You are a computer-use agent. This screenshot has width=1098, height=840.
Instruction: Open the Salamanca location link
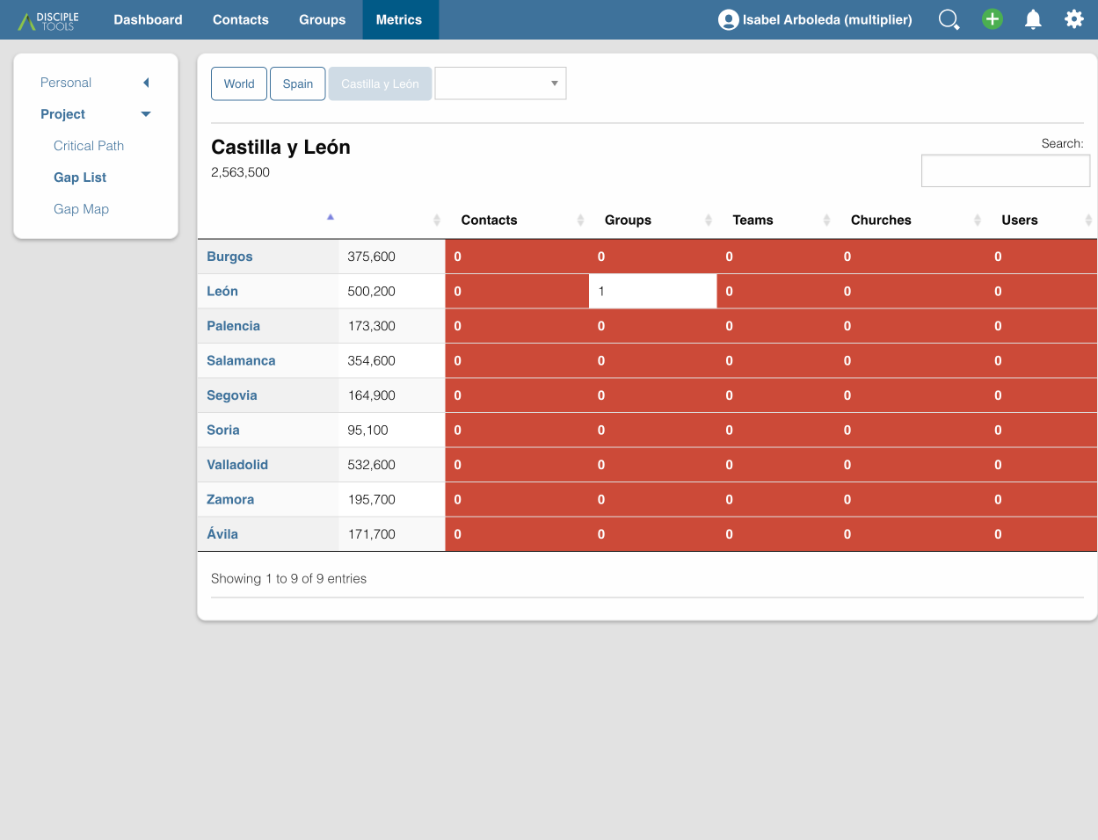[241, 360]
